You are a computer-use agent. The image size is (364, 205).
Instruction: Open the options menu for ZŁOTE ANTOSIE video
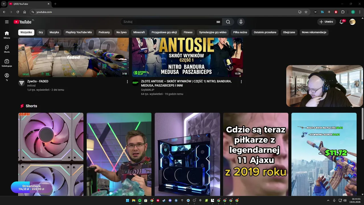[241, 82]
